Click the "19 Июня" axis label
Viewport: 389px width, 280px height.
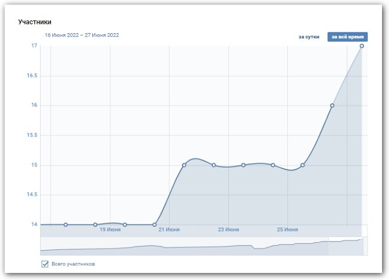coord(110,230)
